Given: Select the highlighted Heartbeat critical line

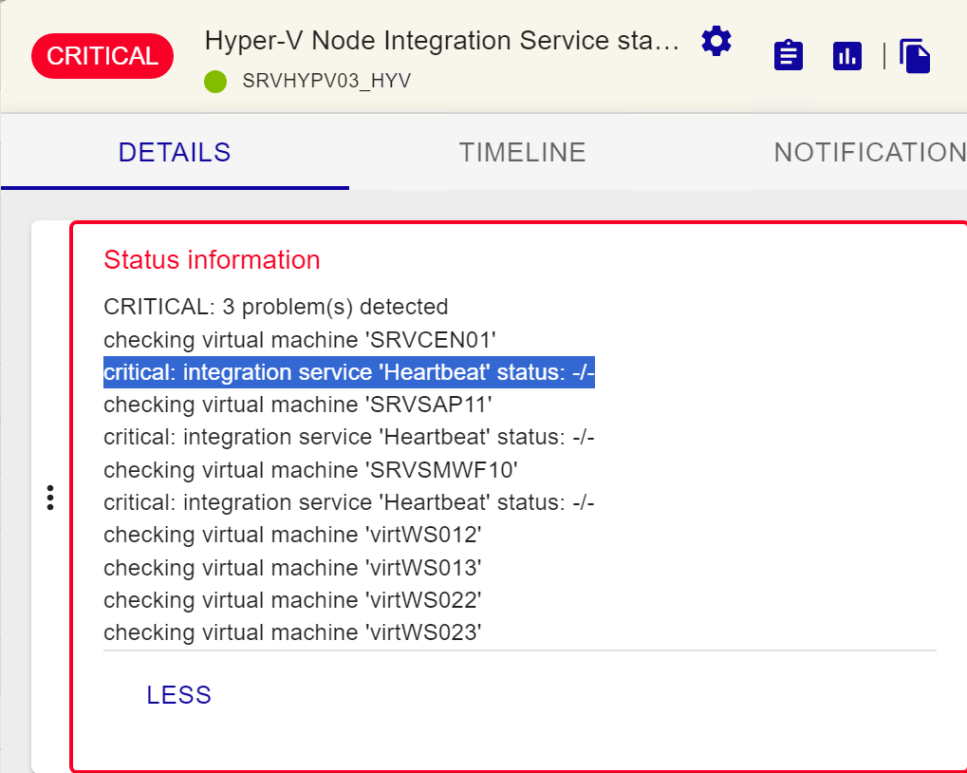Looking at the screenshot, I should [348, 372].
